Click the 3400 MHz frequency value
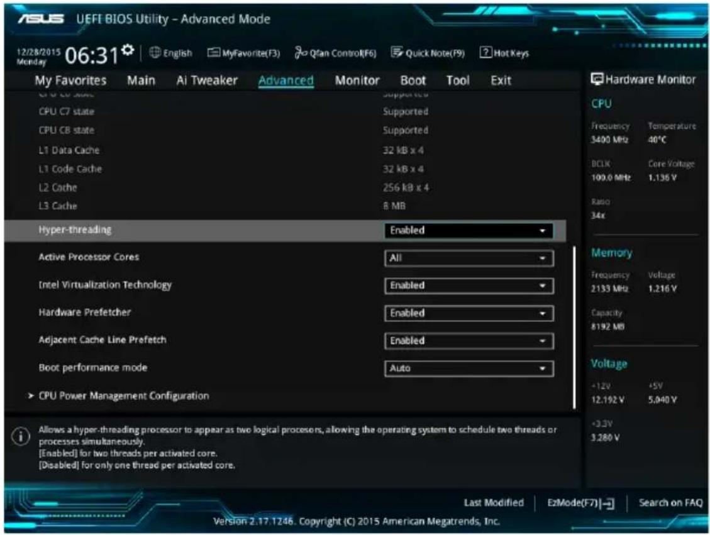The image size is (710, 535). pyautogui.click(x=609, y=140)
